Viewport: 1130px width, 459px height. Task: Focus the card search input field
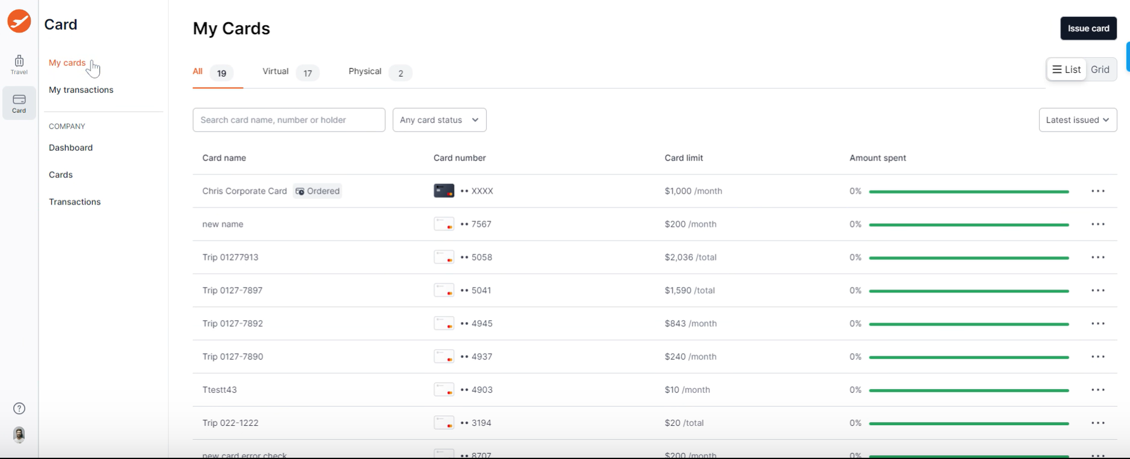click(288, 120)
